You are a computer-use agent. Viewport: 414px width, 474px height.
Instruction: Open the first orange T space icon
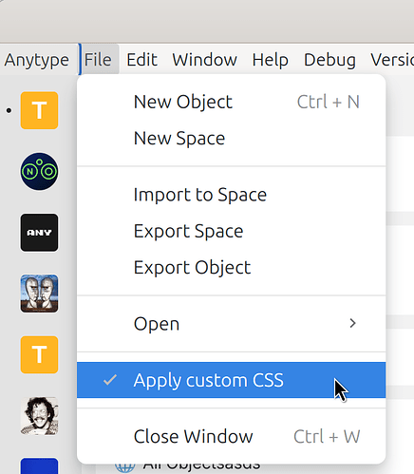click(x=39, y=110)
